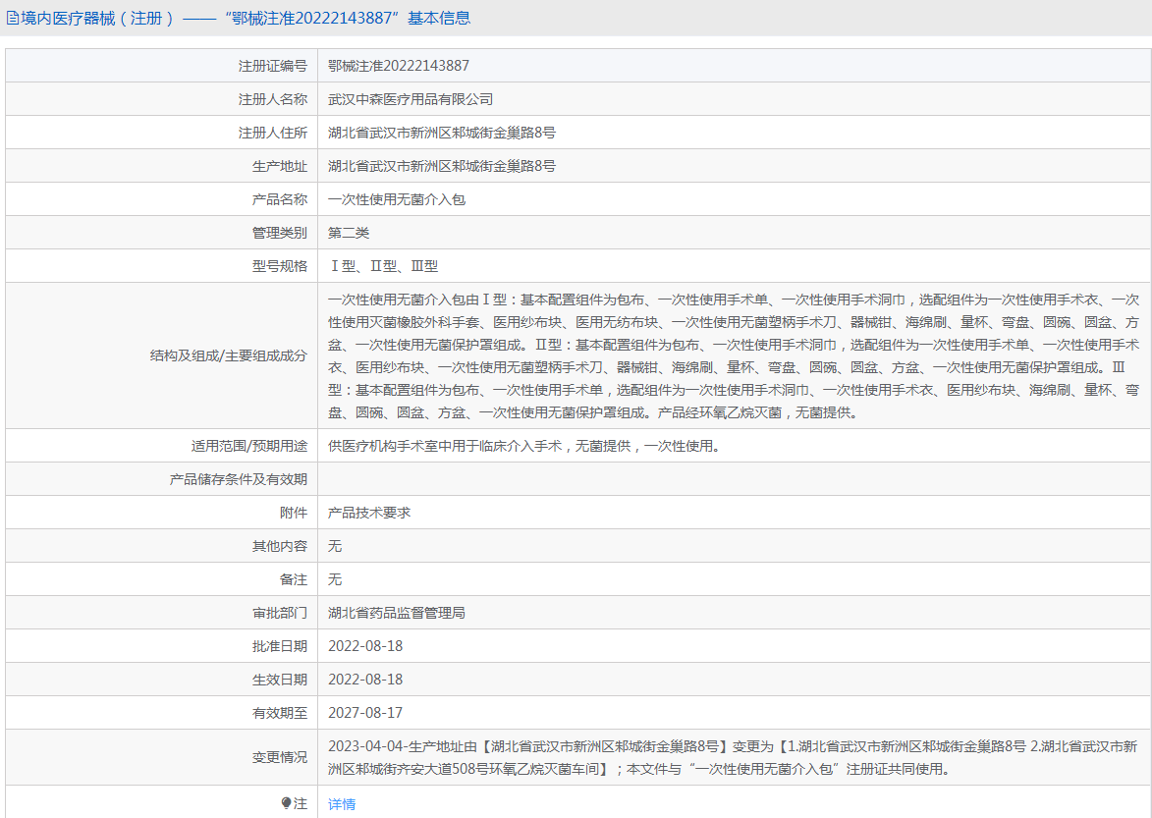The image size is (1152, 818).
Task: Click the model spec Ⅰ型、Ⅱ型、Ⅲ型
Action: tap(382, 266)
